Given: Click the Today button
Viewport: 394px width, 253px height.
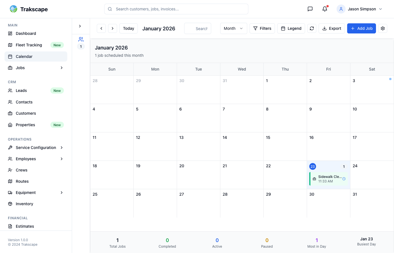Looking at the screenshot, I should click(x=128, y=28).
